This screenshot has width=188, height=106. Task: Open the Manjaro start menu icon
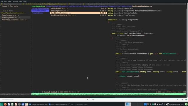pos(2,104)
